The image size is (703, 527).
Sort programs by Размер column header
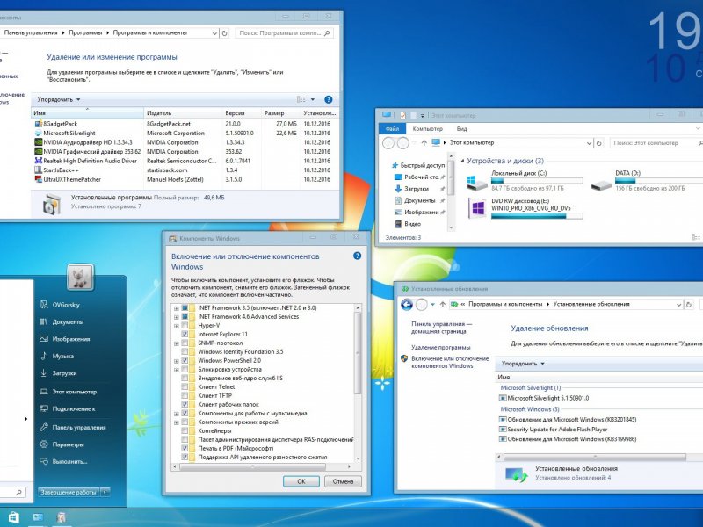[x=281, y=113]
